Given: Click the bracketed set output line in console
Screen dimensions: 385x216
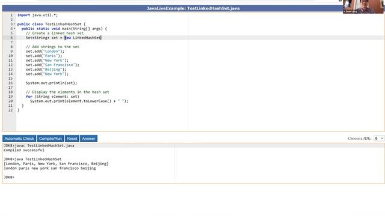Looking at the screenshot, I should coord(56,164).
